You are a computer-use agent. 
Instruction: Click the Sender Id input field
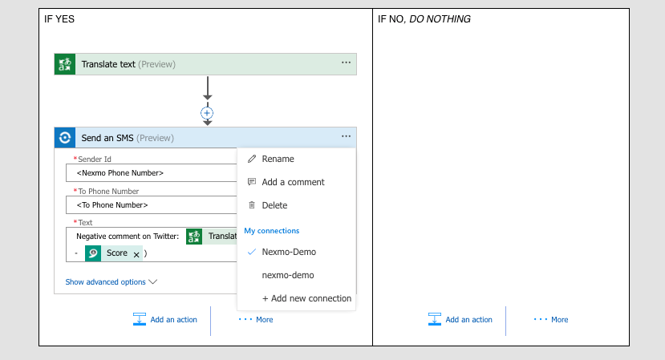coord(152,173)
